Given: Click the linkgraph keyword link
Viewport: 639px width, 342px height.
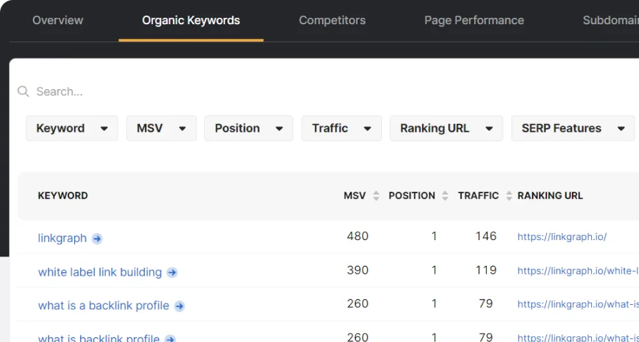Looking at the screenshot, I should [62, 238].
